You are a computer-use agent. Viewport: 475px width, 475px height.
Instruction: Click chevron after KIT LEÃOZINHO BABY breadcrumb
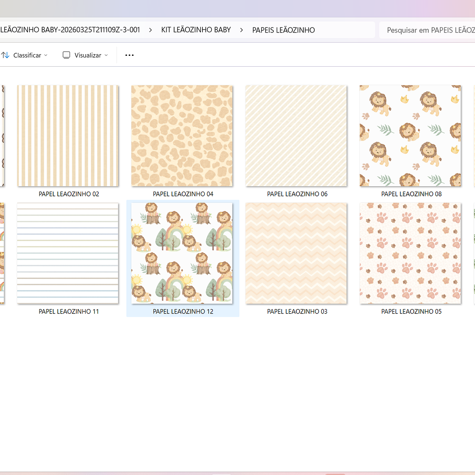(241, 30)
